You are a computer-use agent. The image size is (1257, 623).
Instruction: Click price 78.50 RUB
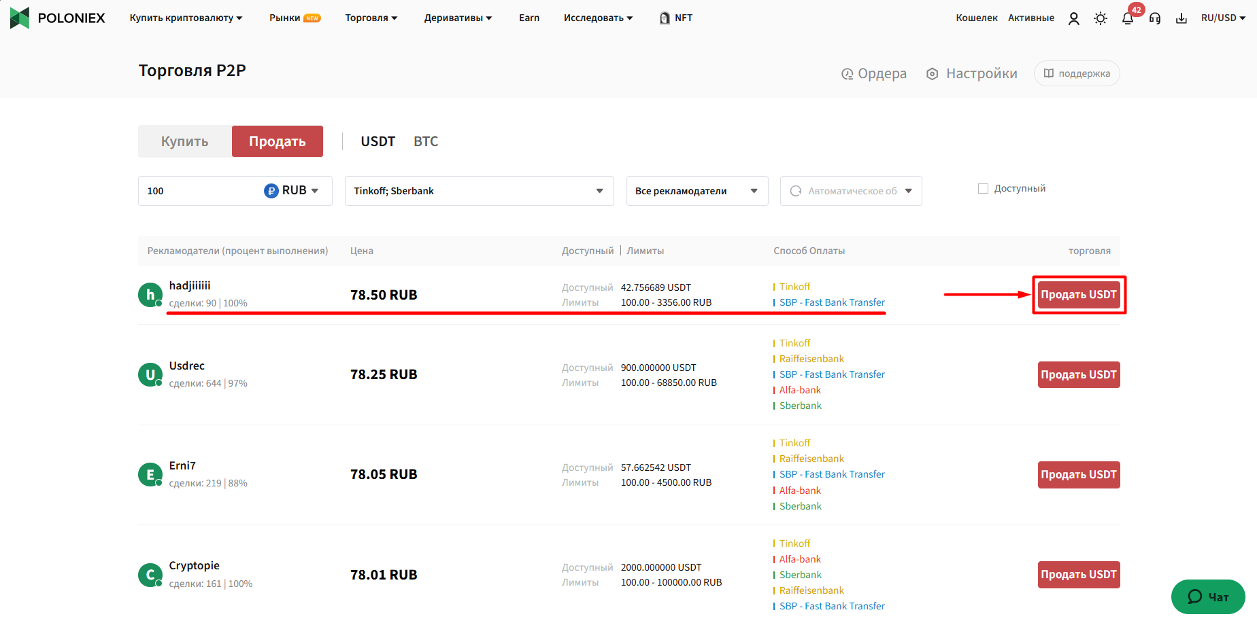click(384, 295)
